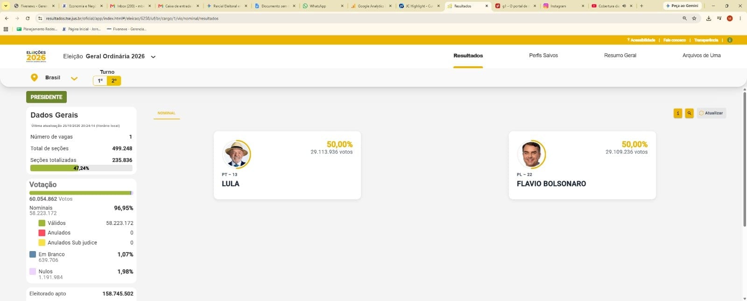Open the browser downloads icon

pos(709,18)
